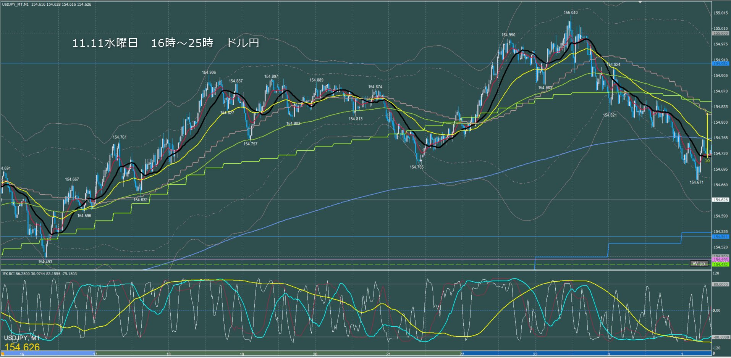
Task: Click the pink 154.493 price tag
Action: click(x=720, y=260)
